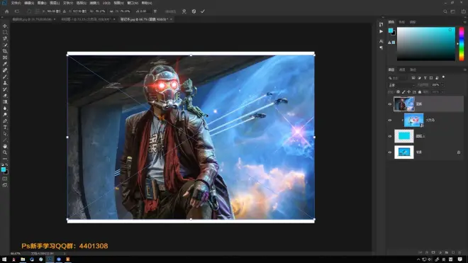The height and width of the screenshot is (263, 468).
Task: Select the Frame tool
Action: coord(5,57)
